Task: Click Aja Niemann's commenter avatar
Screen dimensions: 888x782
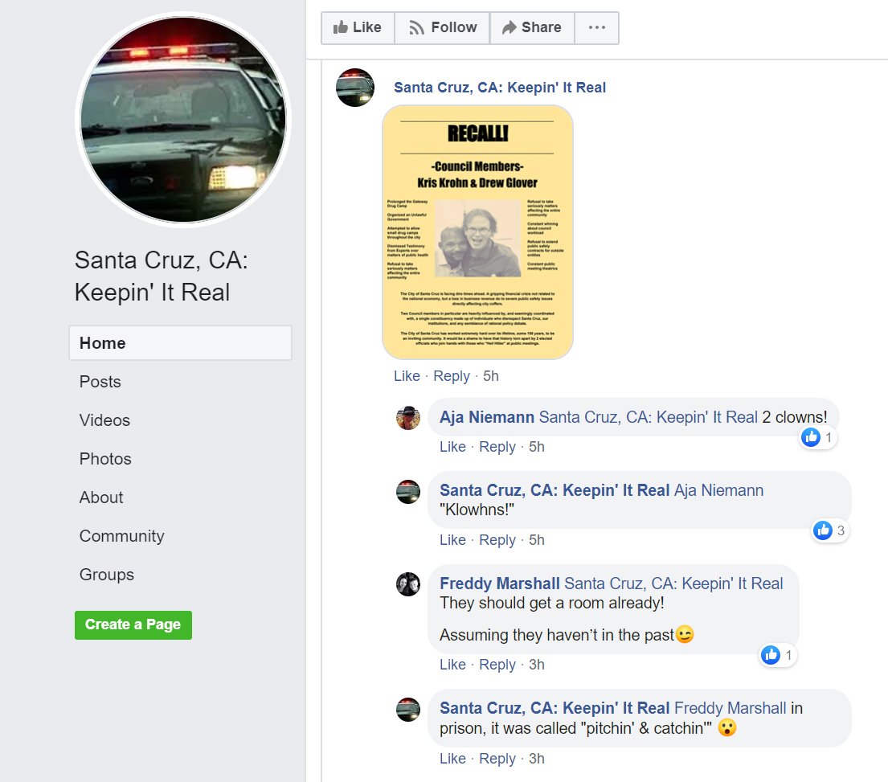Action: pos(407,418)
